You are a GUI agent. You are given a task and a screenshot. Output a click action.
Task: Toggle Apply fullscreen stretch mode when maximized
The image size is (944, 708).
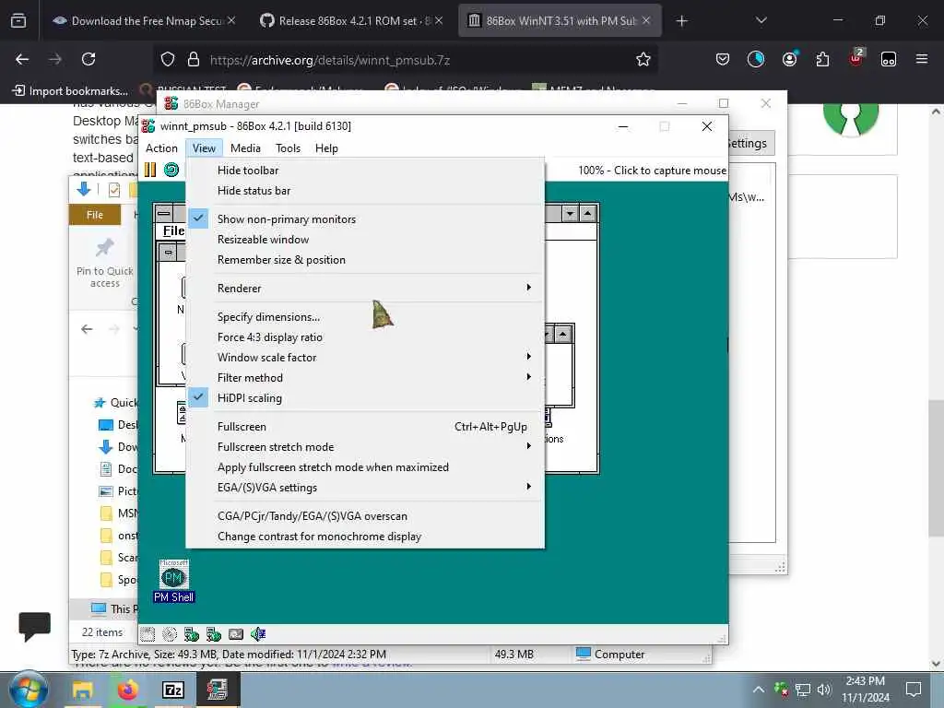click(x=365, y=467)
